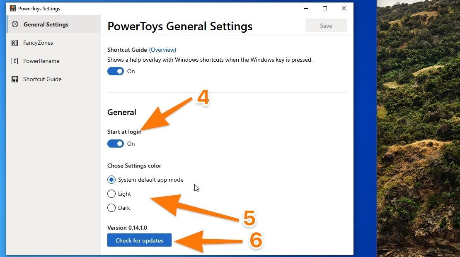Select System default app mode option
This screenshot has width=460, height=257.
(x=111, y=180)
